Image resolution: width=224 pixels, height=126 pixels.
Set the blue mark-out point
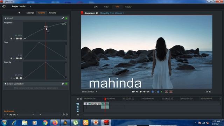pyautogui.click(x=158, y=92)
